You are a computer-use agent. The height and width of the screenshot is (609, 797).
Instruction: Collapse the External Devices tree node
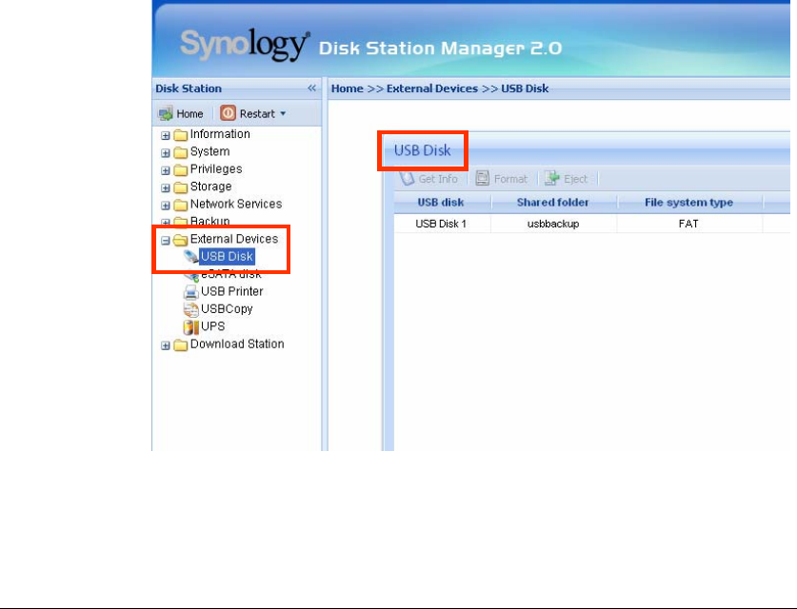pyautogui.click(x=165, y=240)
